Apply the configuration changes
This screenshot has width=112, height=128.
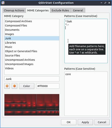coord(85,122)
